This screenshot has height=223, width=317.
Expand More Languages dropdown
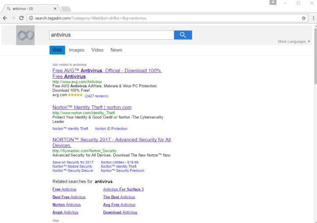[x=294, y=42]
